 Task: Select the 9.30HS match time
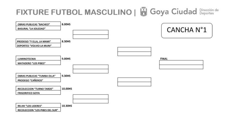pyautogui.click(x=66, y=76)
